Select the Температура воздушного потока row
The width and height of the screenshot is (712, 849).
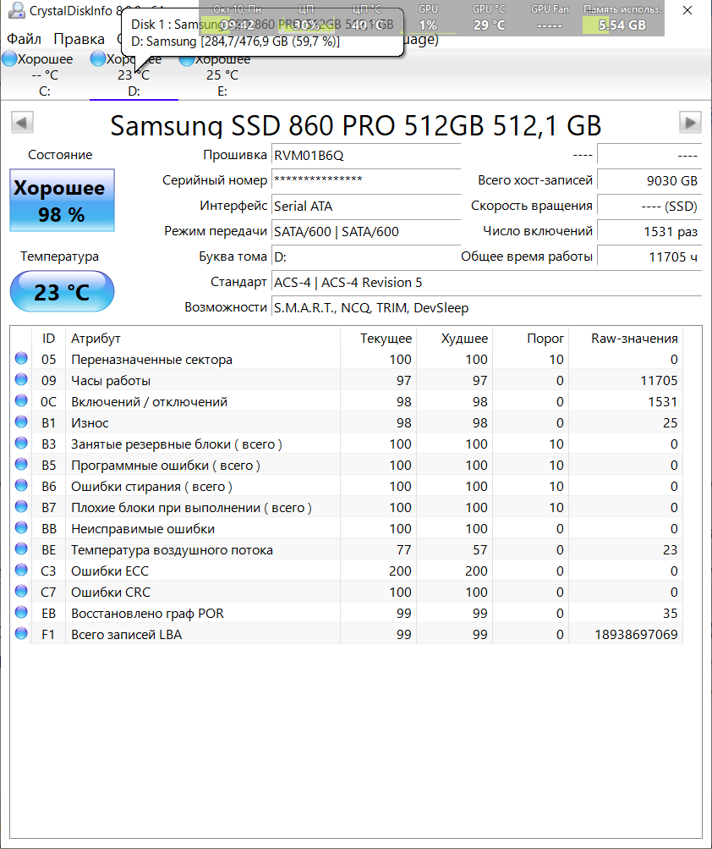346,549
